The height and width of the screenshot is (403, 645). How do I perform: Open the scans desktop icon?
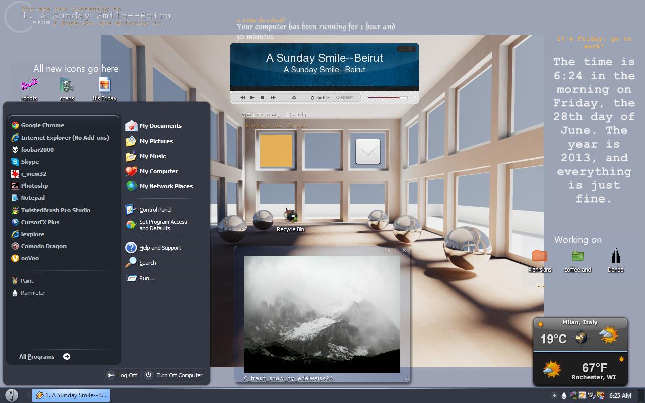click(x=67, y=89)
